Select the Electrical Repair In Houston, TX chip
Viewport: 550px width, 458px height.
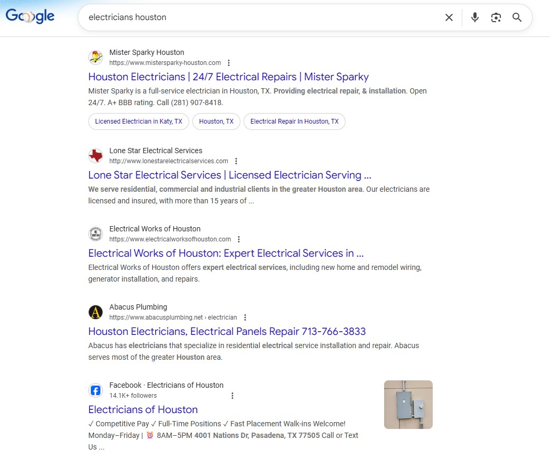point(294,121)
